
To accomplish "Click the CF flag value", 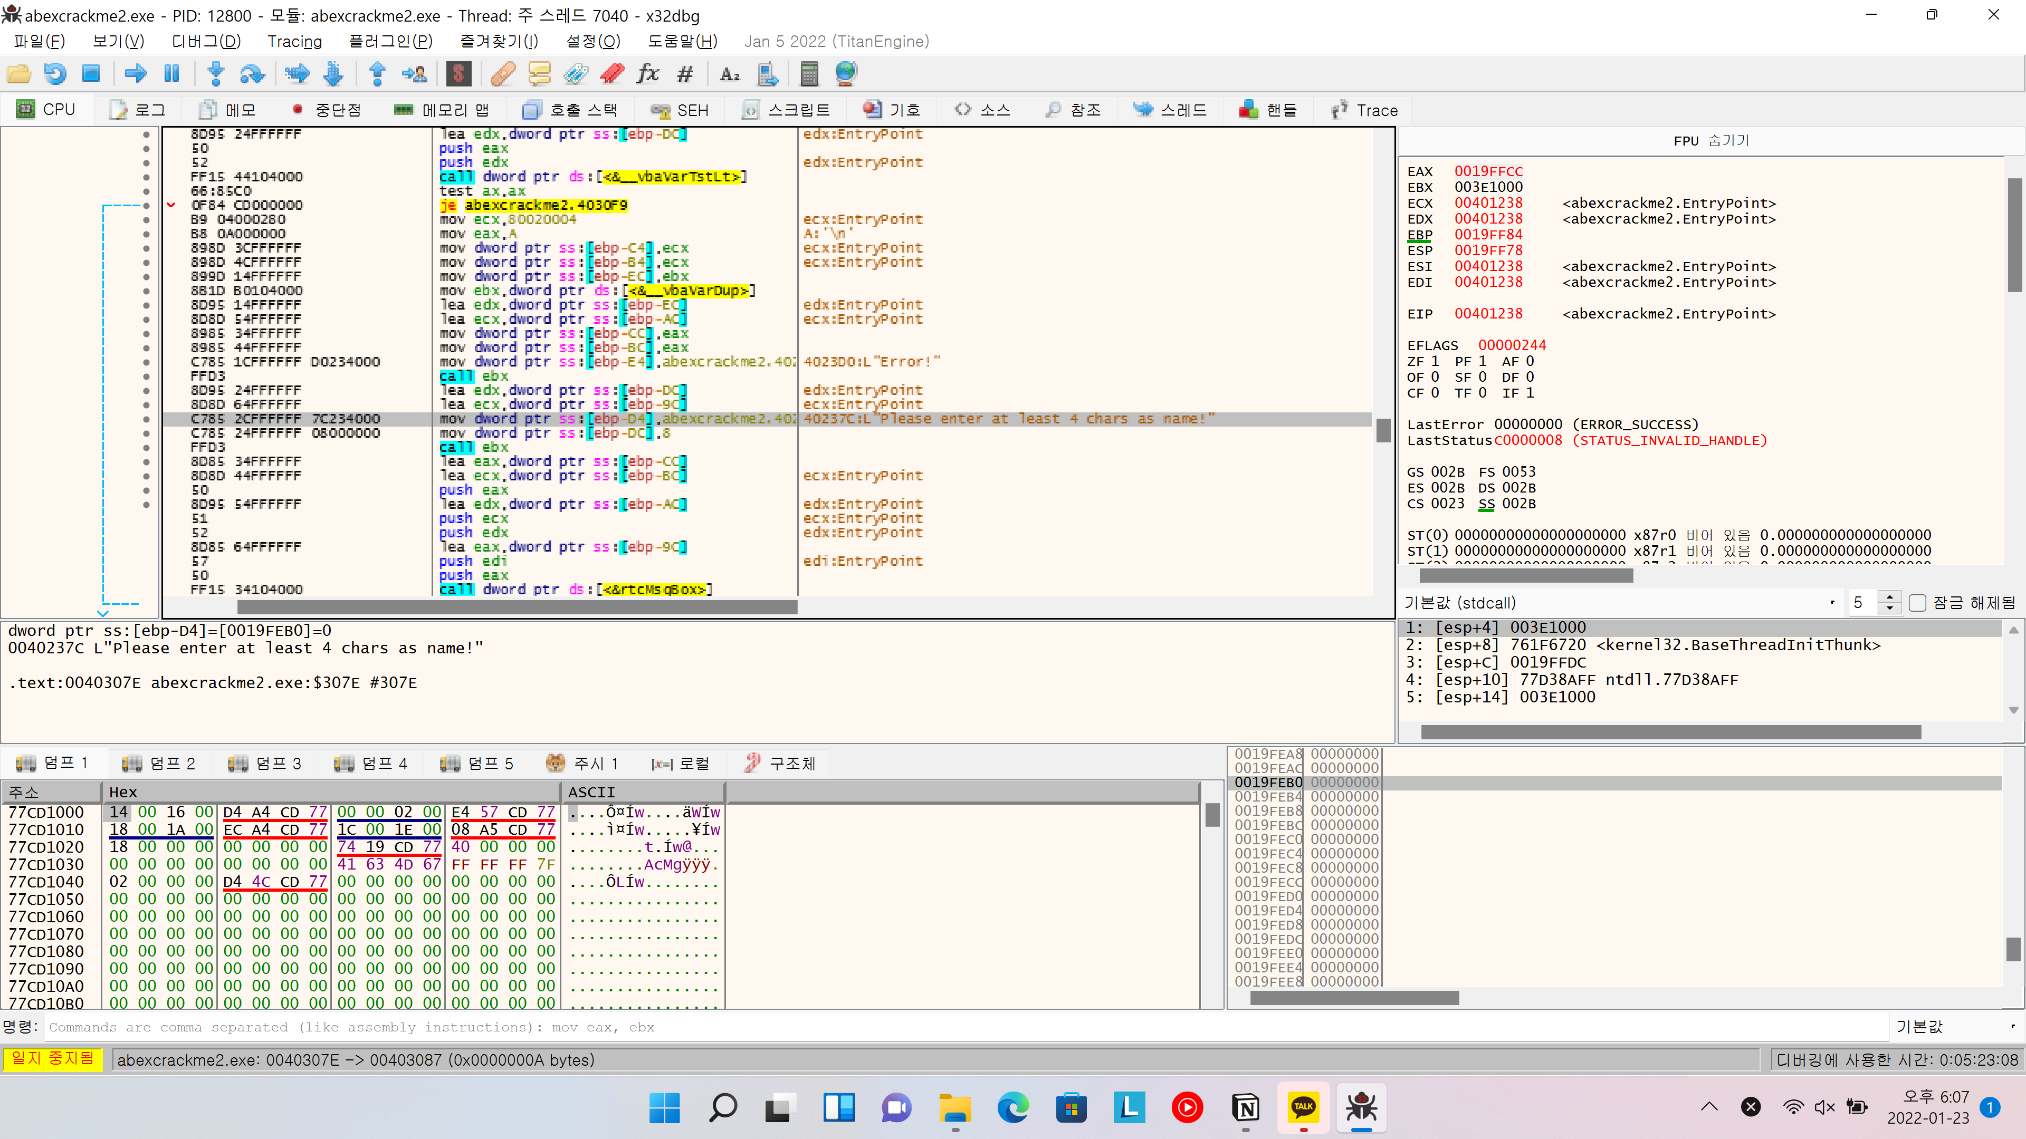I will click(1435, 393).
